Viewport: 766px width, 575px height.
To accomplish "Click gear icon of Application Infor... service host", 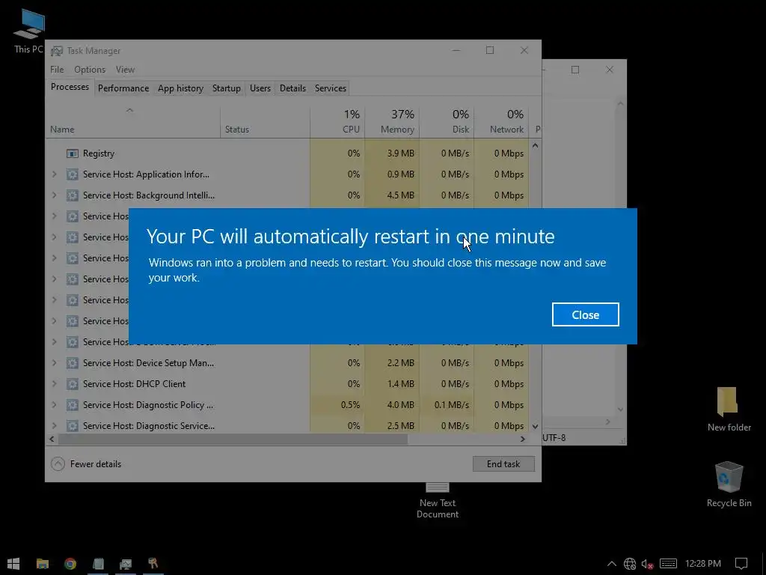I will pyautogui.click(x=73, y=174).
